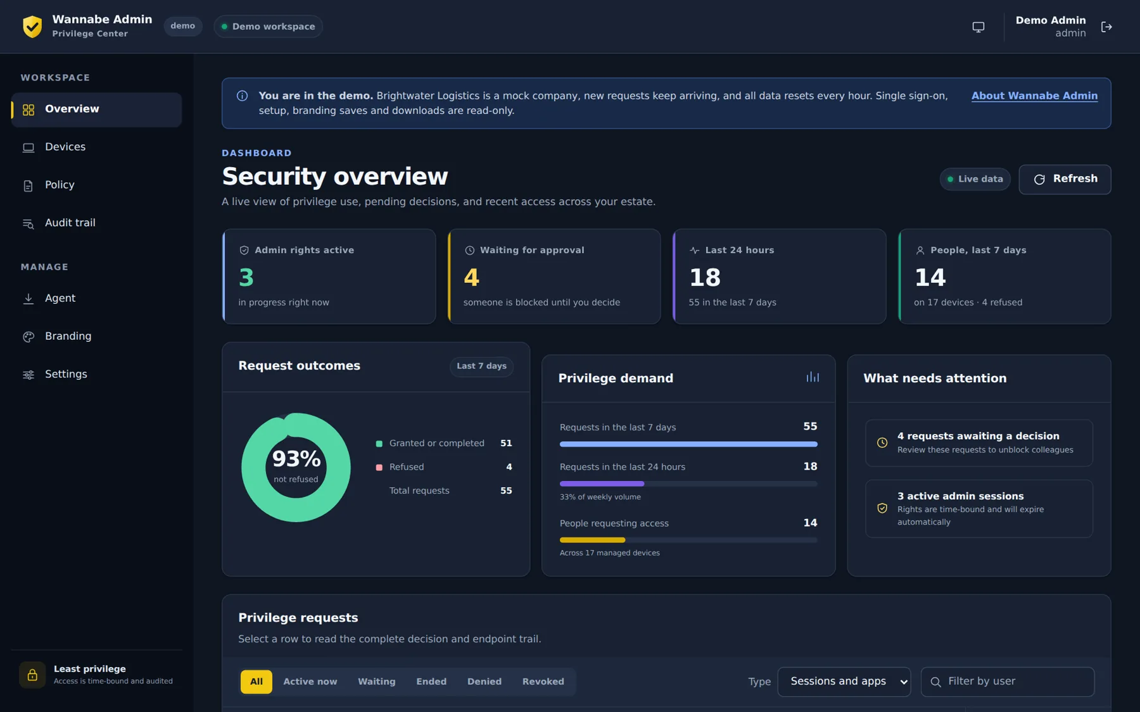Click the Branding palette icon

click(x=28, y=337)
